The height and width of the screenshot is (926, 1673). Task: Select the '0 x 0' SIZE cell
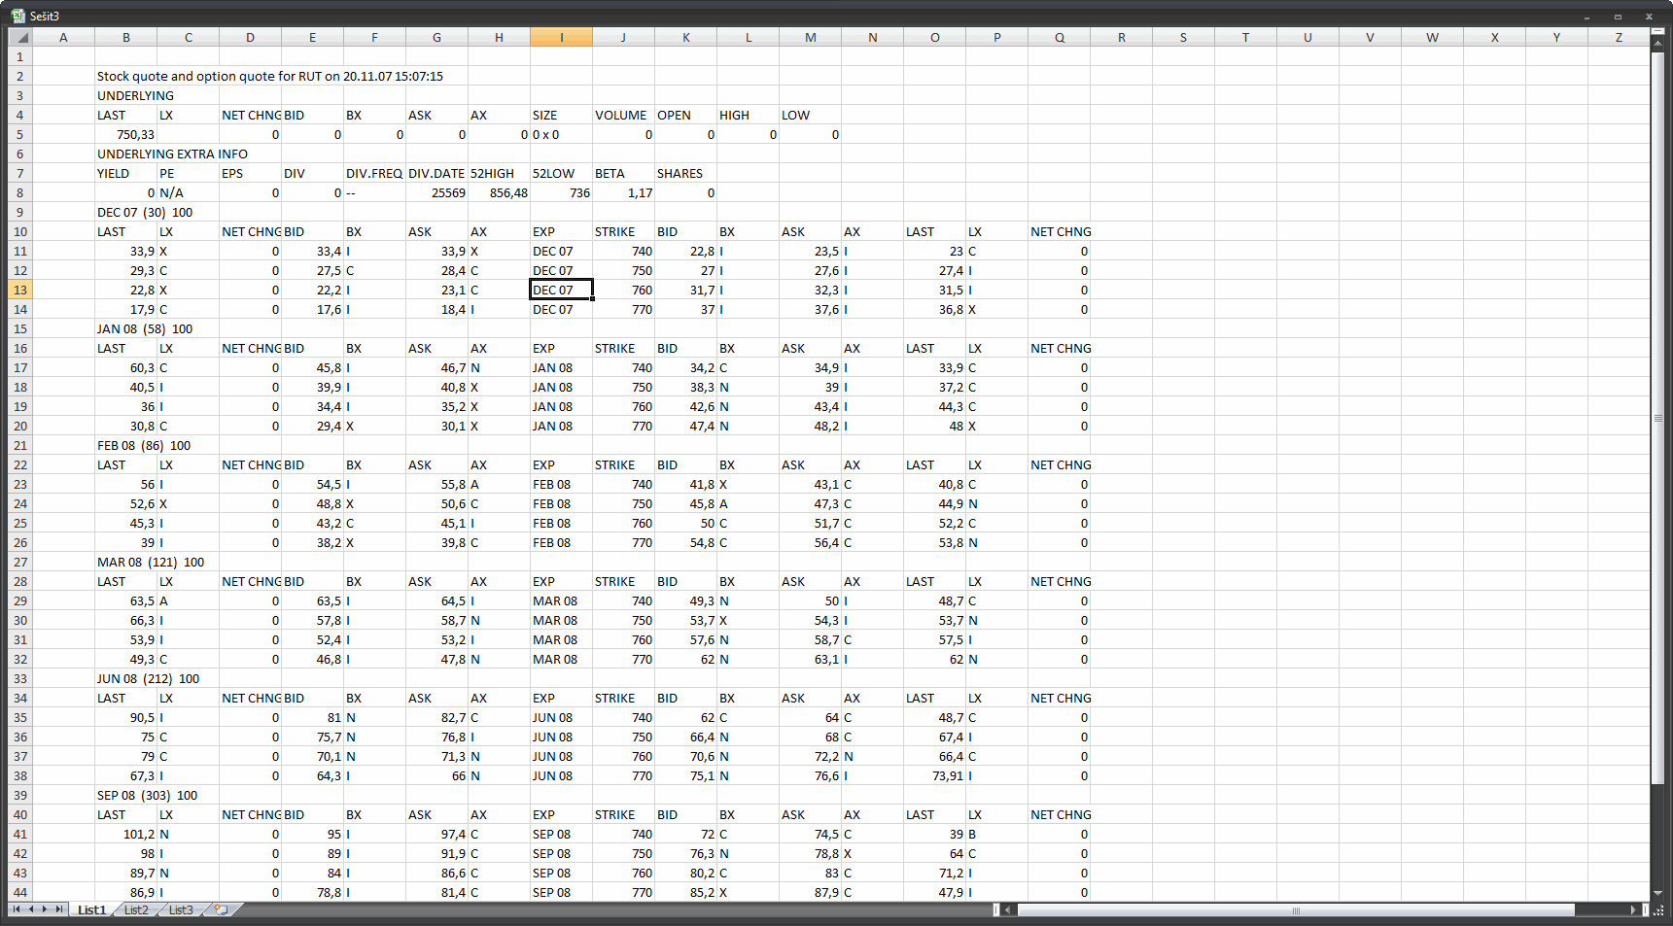tap(562, 134)
